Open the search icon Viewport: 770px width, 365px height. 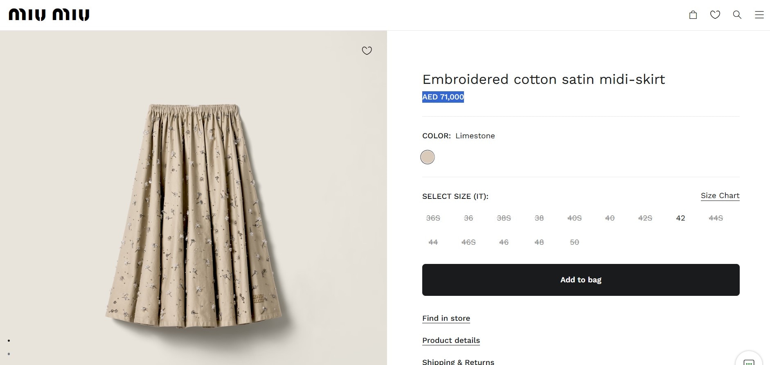tap(737, 15)
